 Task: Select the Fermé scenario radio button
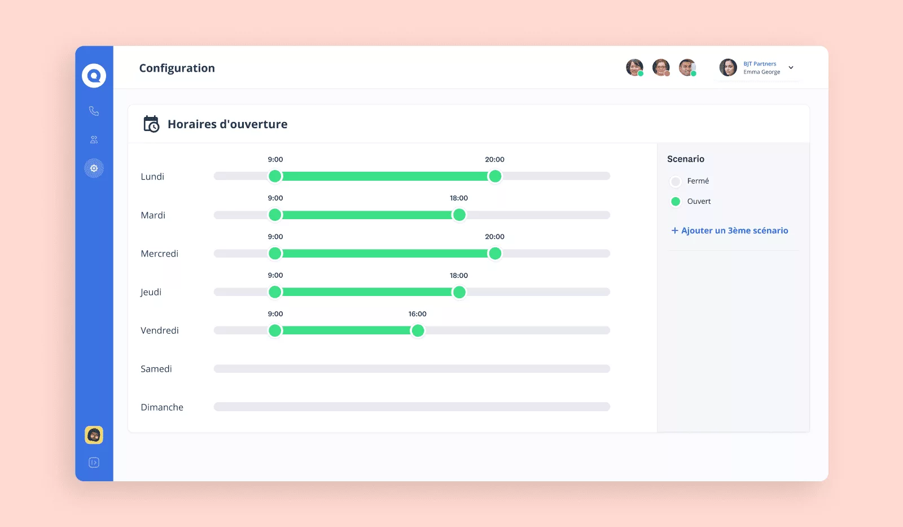pos(676,181)
